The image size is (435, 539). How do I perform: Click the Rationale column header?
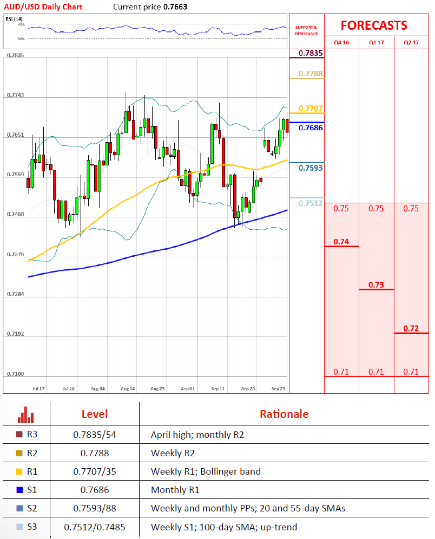[284, 414]
